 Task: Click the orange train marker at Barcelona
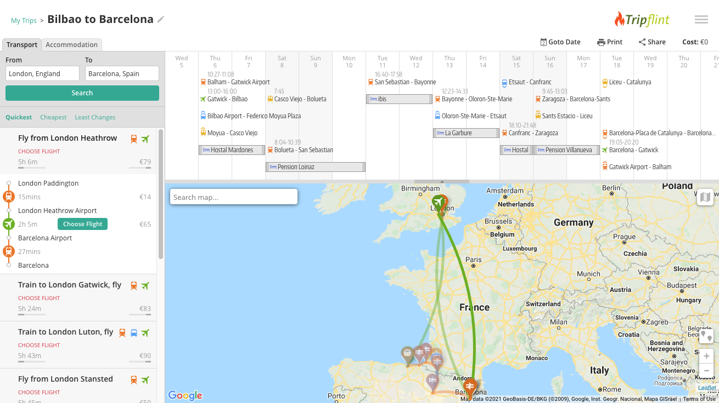(469, 387)
